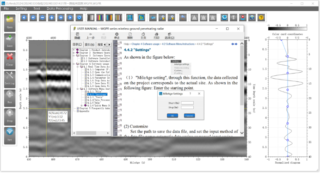Click the Open file sidebar button
Image resolution: width=320 pixels, height=173 pixels.
click(10, 23)
